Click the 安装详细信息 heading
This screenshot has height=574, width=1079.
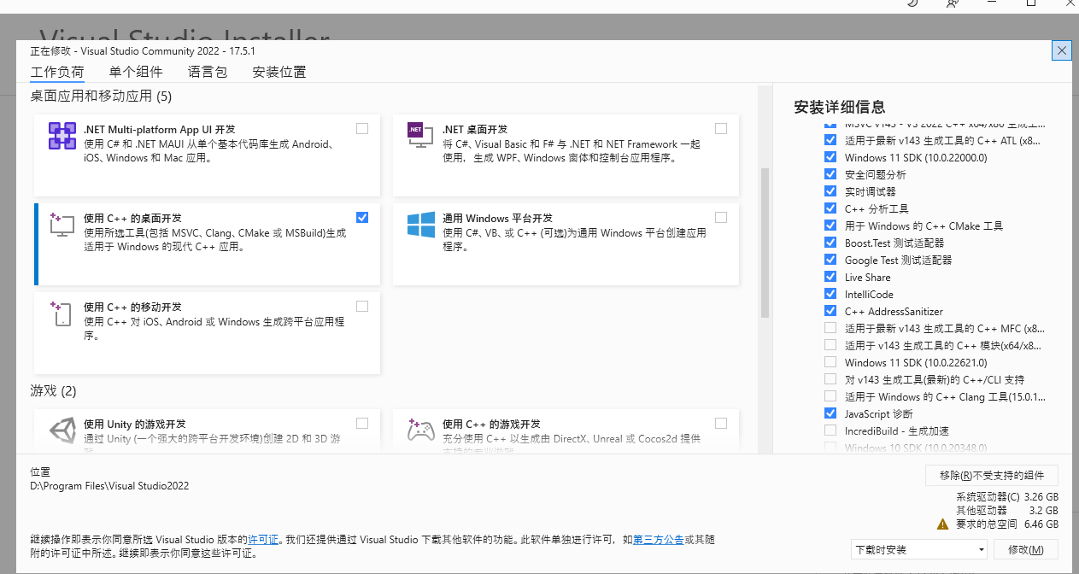pos(840,107)
